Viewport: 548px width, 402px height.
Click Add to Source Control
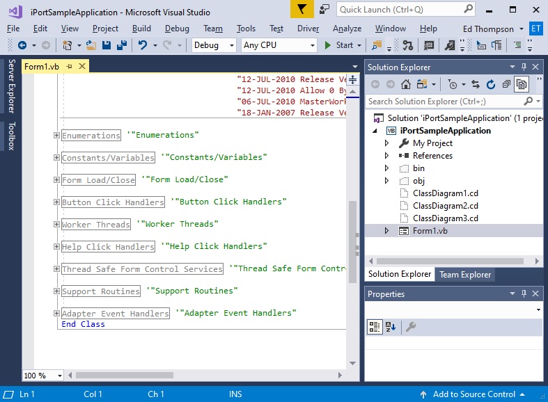[474, 394]
